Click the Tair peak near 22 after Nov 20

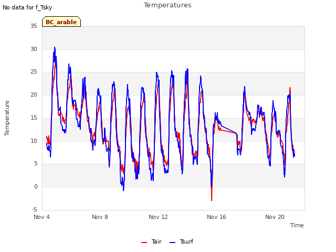coord(290,88)
